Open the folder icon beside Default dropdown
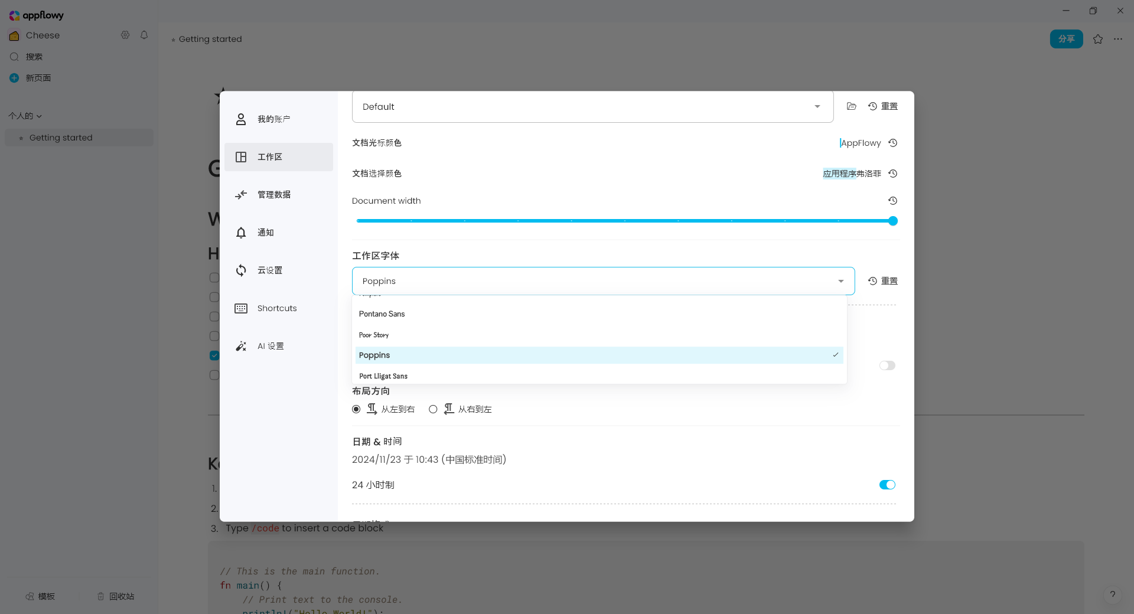Viewport: 1134px width, 614px height. (851, 106)
